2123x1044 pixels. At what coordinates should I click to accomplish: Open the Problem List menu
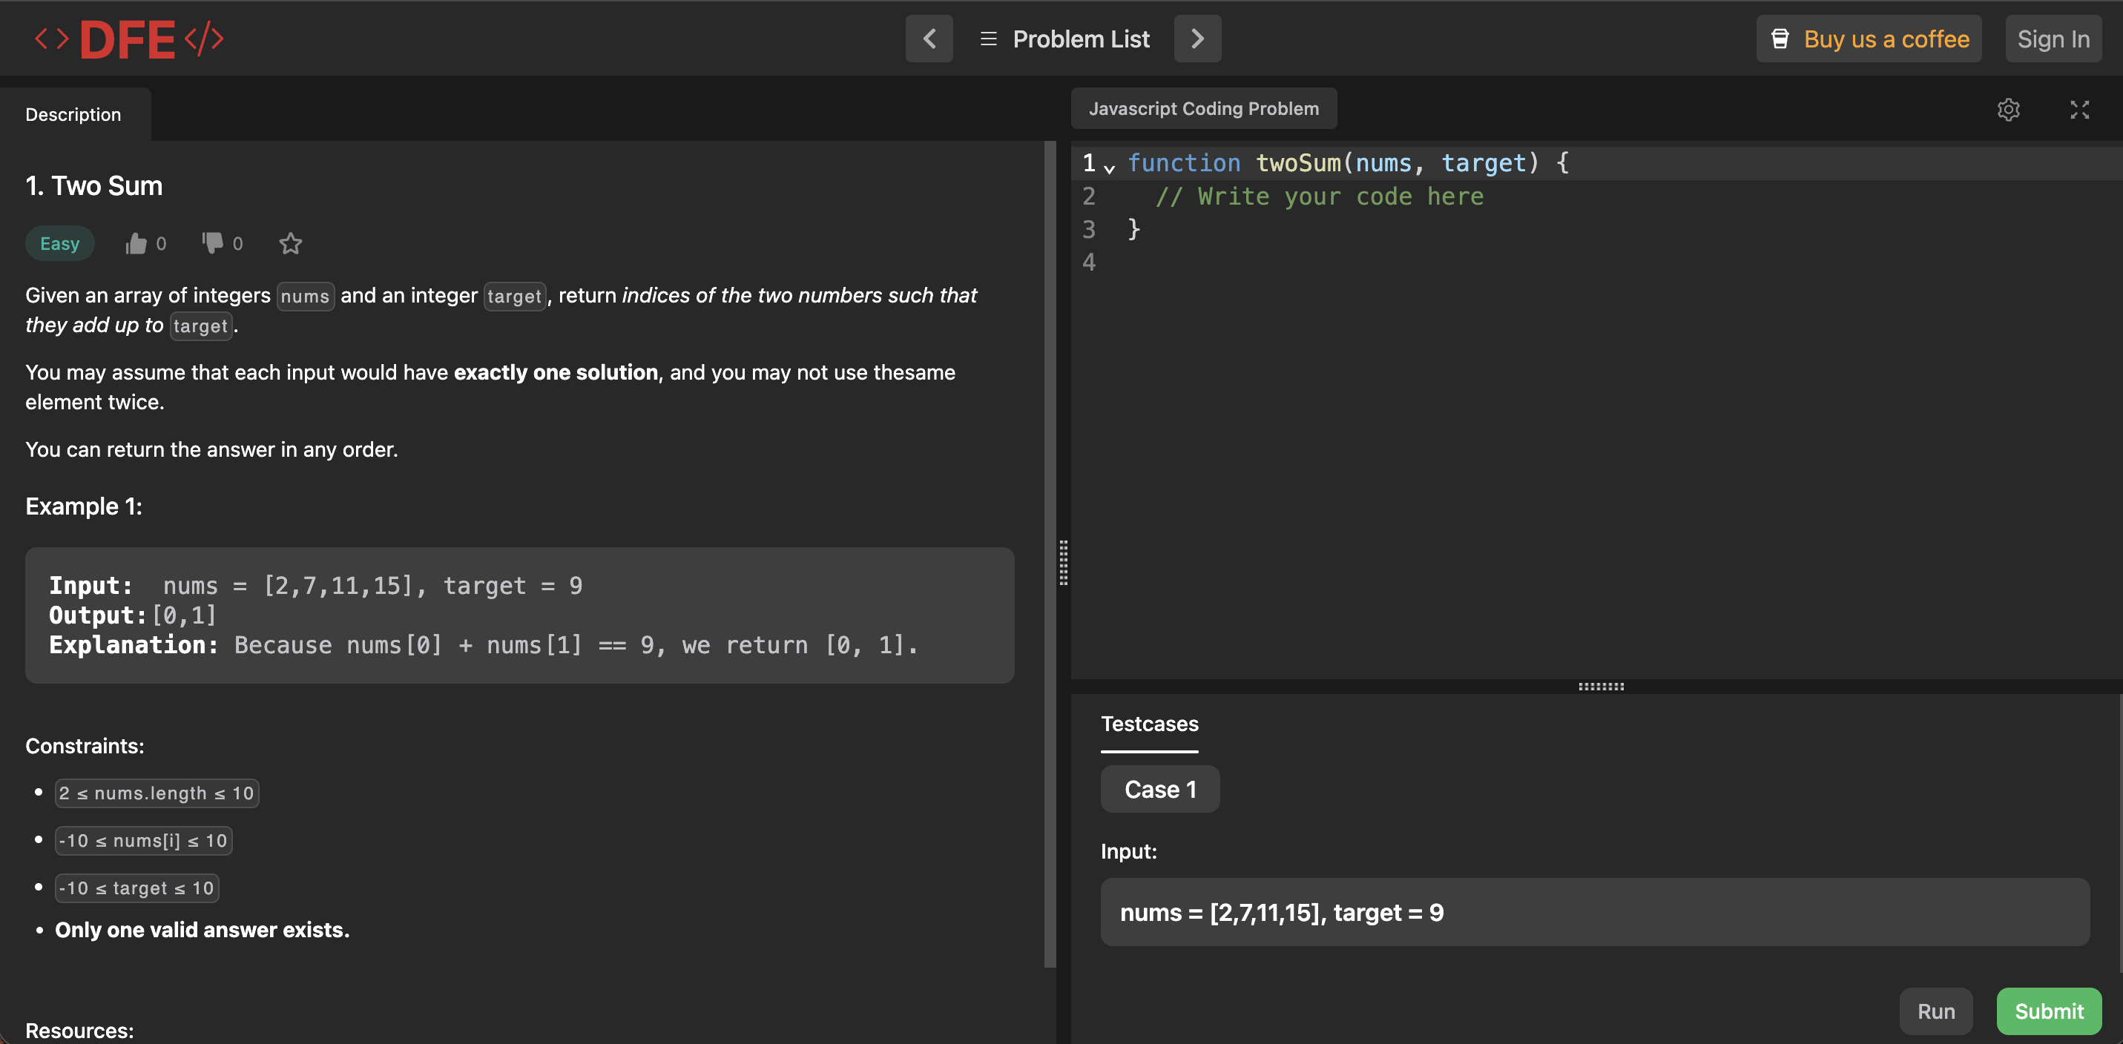(x=1081, y=38)
